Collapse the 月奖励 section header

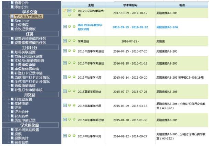pos(31,94)
